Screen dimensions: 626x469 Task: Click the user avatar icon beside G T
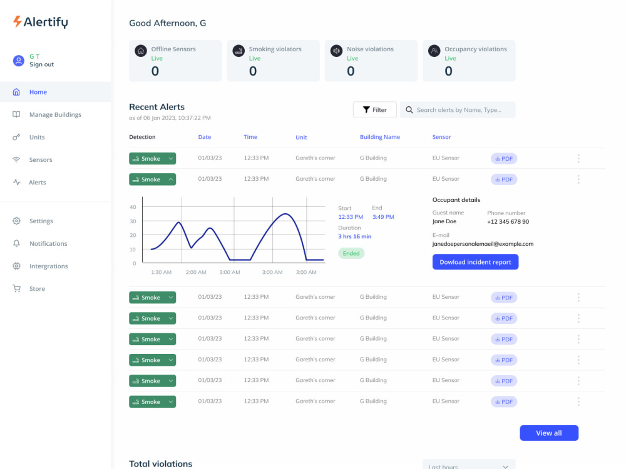[x=18, y=61]
